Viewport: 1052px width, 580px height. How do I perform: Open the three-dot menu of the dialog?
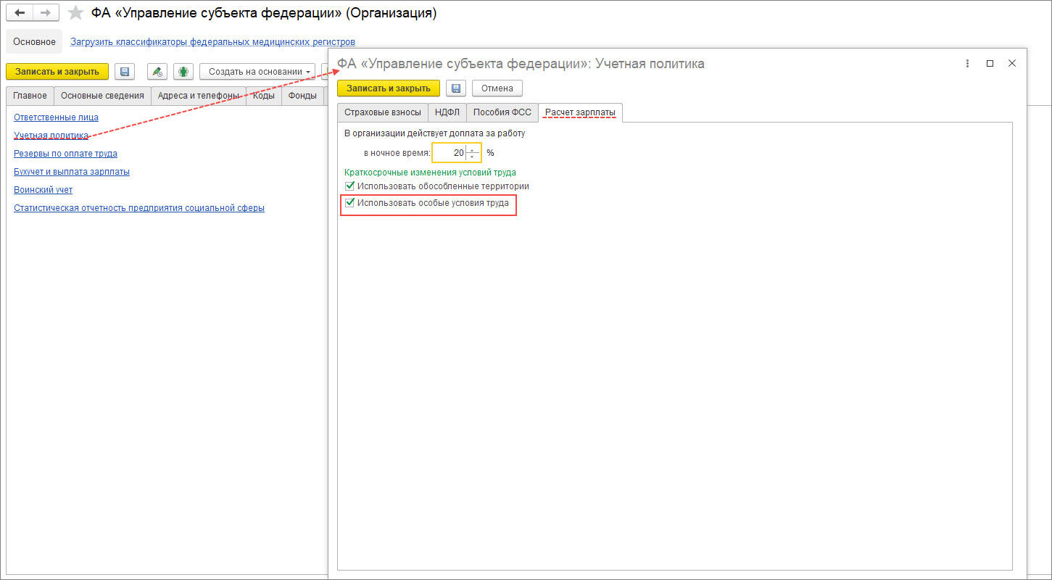point(967,64)
